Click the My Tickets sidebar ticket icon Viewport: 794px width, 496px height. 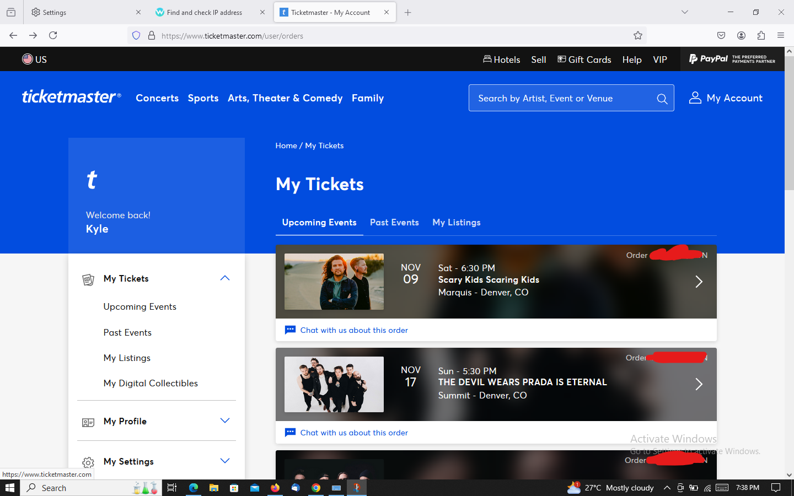click(x=88, y=279)
